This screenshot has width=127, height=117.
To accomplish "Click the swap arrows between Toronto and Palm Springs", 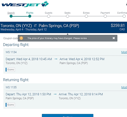I will (35, 26).
